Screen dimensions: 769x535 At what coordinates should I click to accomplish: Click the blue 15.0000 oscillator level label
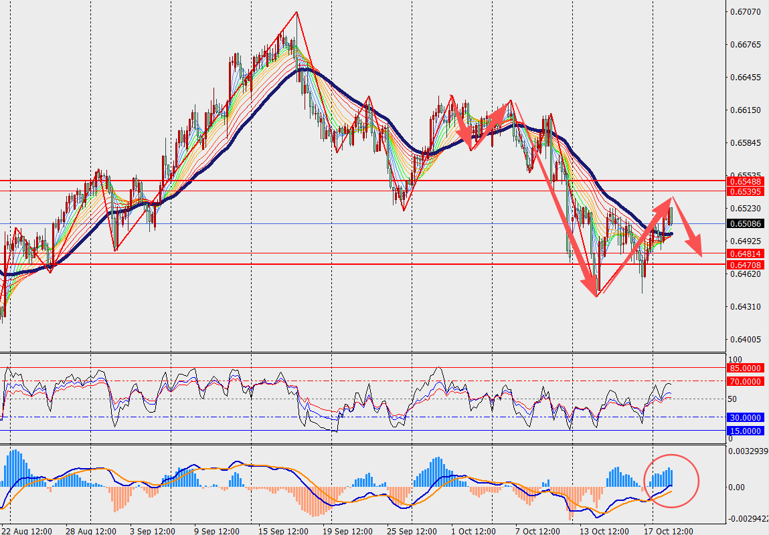(x=745, y=431)
